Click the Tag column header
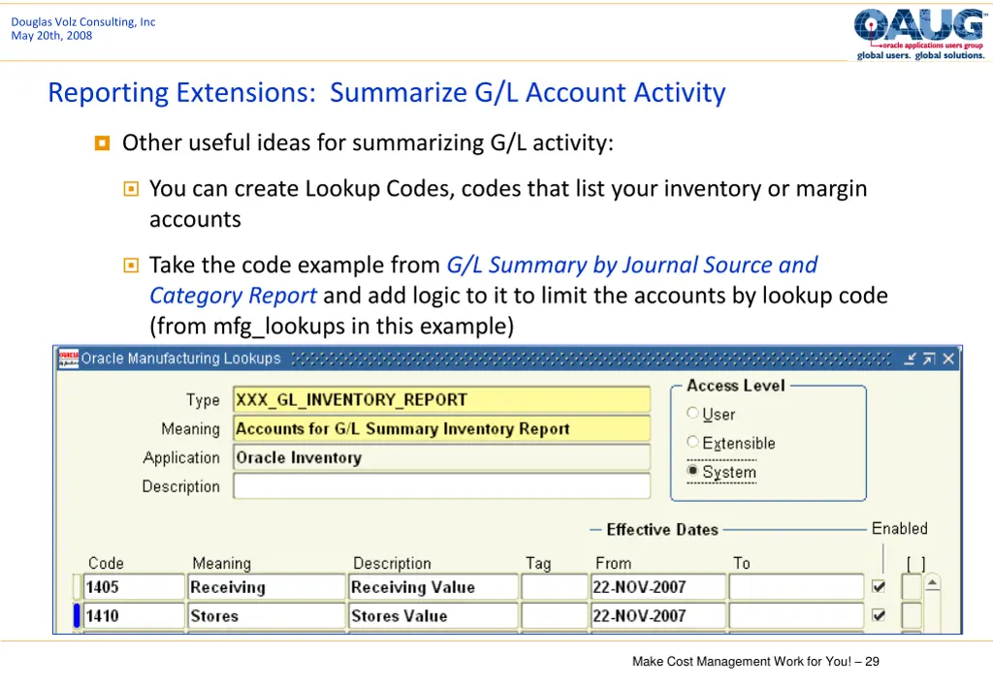This screenshot has height=687, width=993. click(538, 563)
